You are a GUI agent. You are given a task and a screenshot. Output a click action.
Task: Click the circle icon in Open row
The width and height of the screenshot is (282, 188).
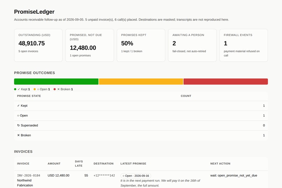(x=18, y=116)
